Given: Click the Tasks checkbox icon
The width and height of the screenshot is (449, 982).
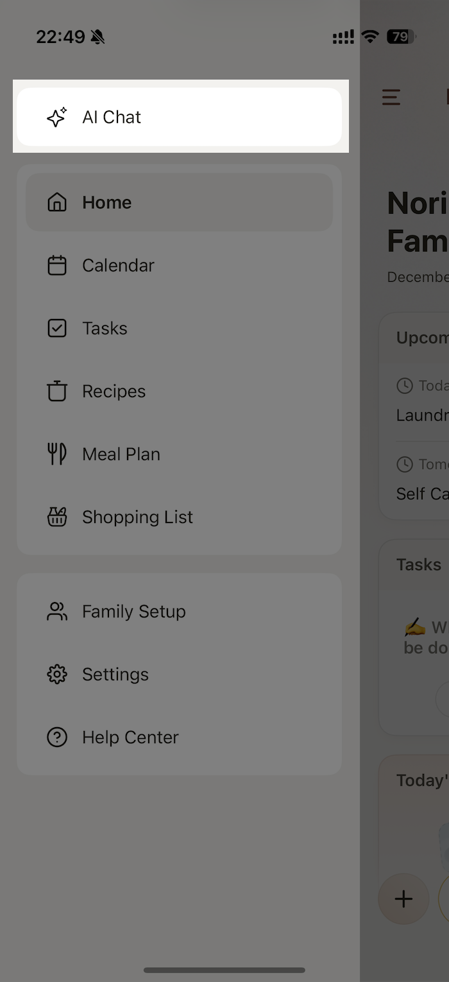Looking at the screenshot, I should tap(57, 329).
